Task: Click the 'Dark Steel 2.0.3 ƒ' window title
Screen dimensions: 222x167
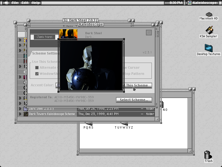Action: coord(84,20)
